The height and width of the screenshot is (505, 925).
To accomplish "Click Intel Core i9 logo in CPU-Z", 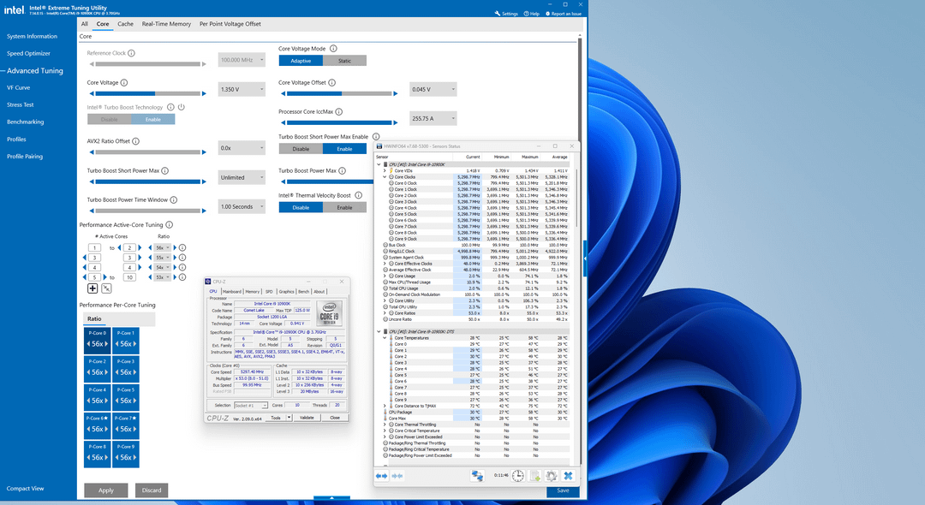I will 330,313.
